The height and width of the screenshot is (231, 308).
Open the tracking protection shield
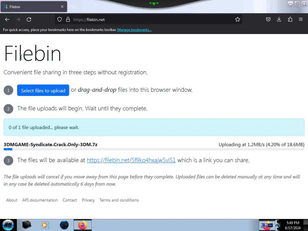click(x=60, y=20)
